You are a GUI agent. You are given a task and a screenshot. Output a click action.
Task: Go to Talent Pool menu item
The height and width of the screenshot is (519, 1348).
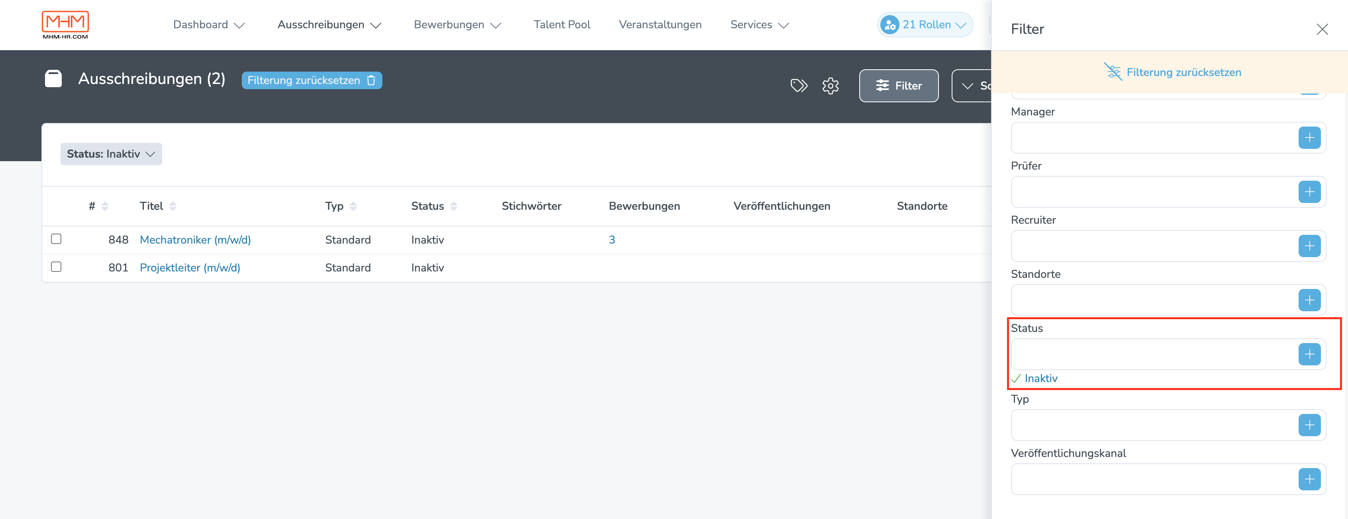pos(562,25)
